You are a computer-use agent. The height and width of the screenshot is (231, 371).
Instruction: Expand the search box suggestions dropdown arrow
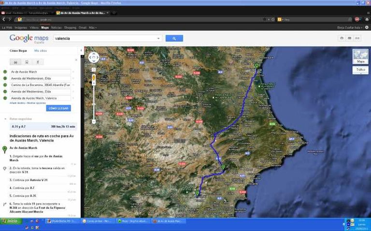pos(158,38)
